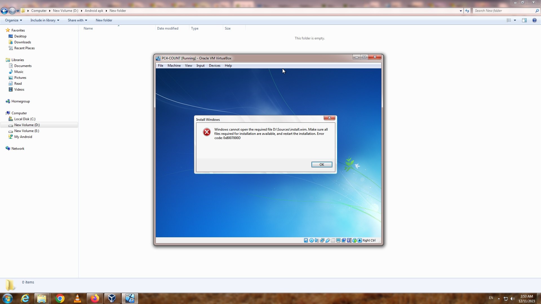
Task: Open the VirtualBox Input menu
Action: (x=201, y=66)
